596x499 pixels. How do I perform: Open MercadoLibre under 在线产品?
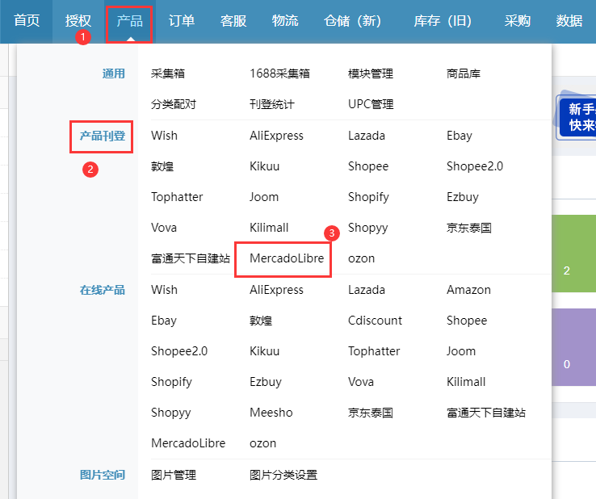188,443
